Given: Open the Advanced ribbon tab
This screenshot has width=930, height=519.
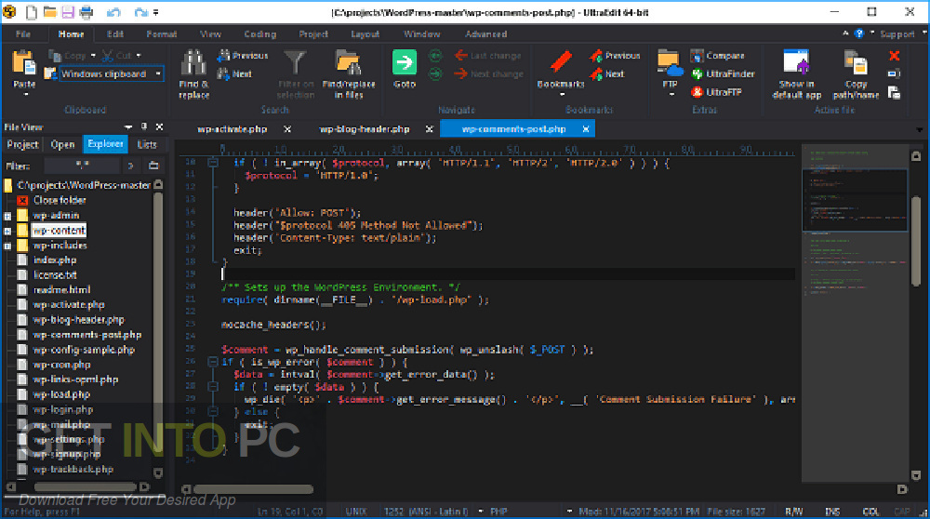Looking at the screenshot, I should (485, 33).
